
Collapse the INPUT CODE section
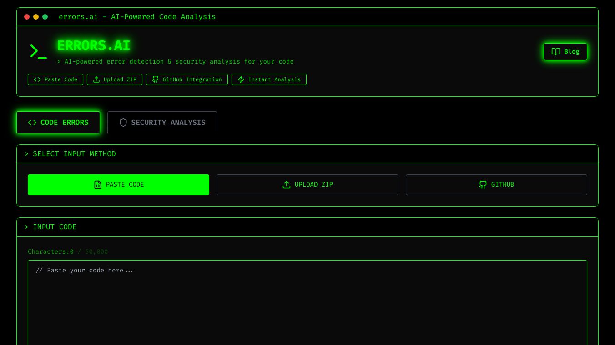pyautogui.click(x=307, y=227)
